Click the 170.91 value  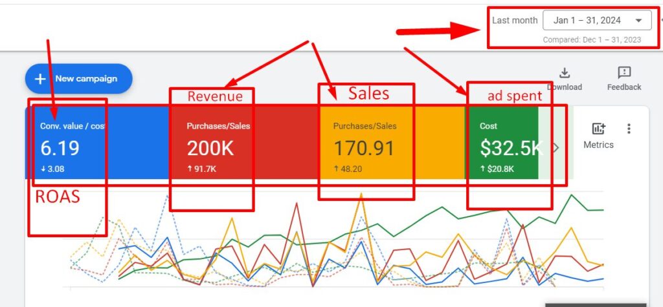click(x=364, y=148)
